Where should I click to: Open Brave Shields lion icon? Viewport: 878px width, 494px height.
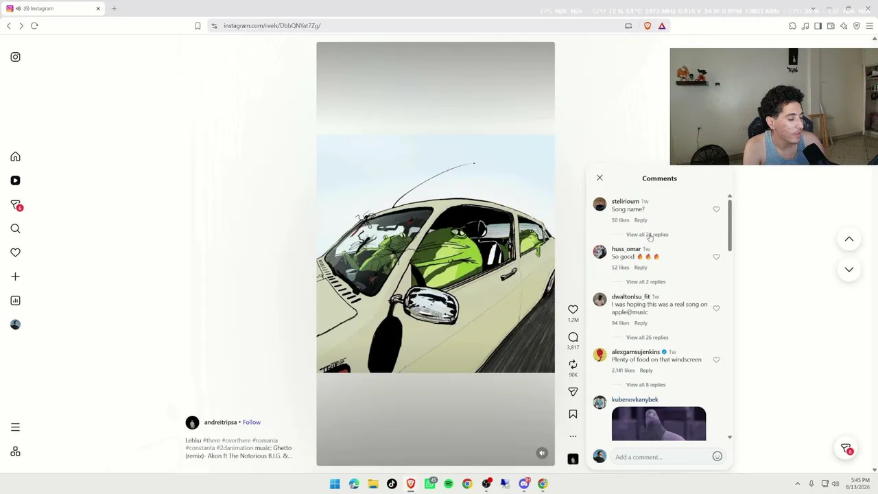coord(648,26)
